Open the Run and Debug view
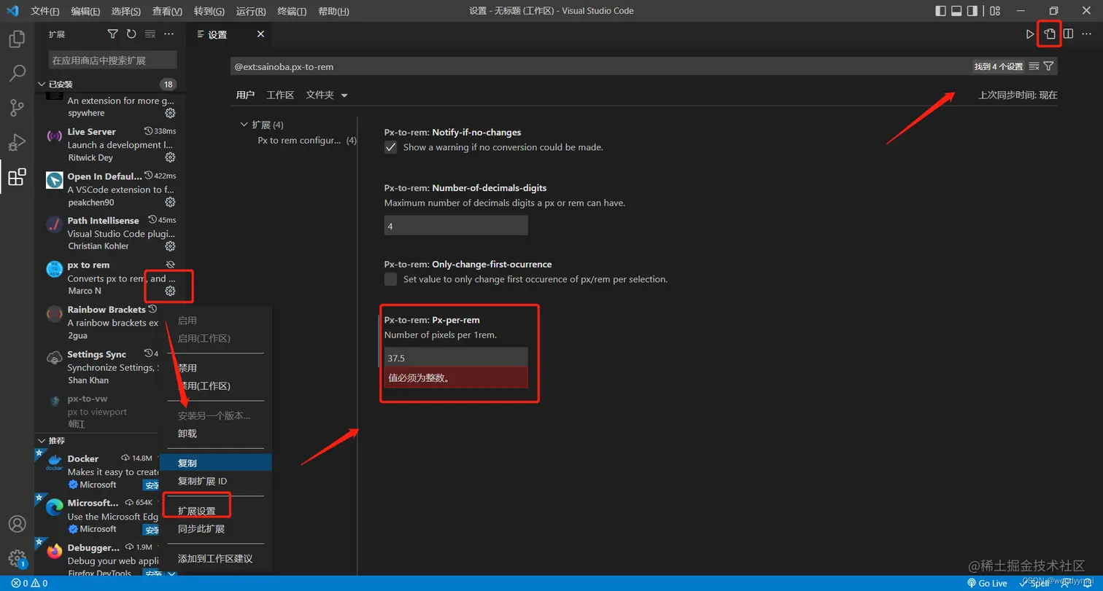The width and height of the screenshot is (1103, 591). coord(17,142)
